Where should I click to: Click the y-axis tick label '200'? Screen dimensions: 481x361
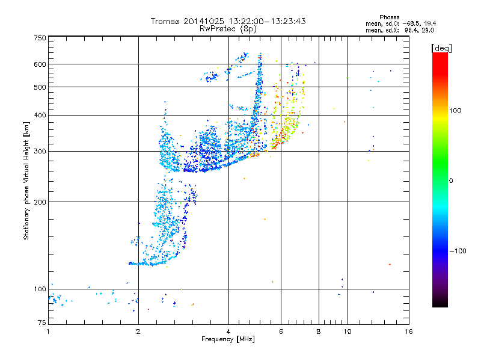pyautogui.click(x=40, y=202)
